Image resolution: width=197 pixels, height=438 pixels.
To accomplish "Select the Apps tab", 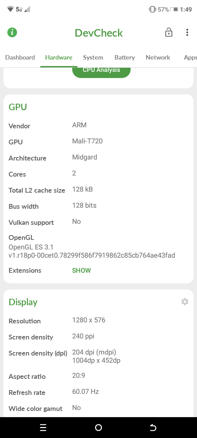I will click(190, 57).
